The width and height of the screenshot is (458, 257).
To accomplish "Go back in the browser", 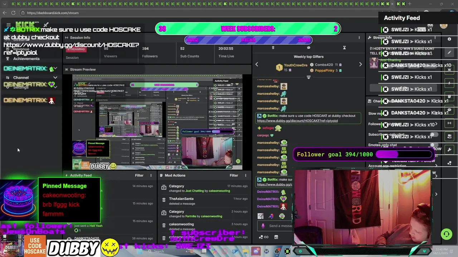I will tap(4, 13).
